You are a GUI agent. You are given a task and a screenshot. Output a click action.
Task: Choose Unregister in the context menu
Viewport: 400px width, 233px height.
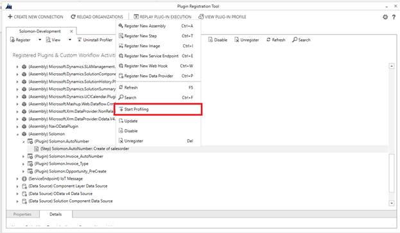point(158,141)
